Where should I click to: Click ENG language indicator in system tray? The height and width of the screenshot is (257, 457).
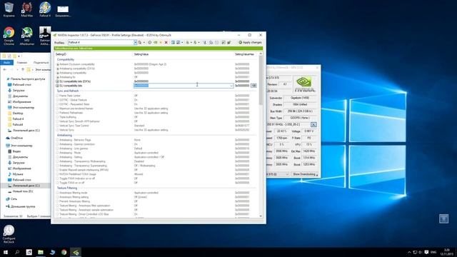tap(433, 252)
